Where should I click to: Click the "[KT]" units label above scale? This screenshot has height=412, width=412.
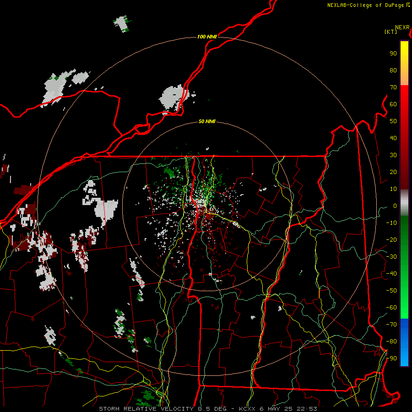390,32
